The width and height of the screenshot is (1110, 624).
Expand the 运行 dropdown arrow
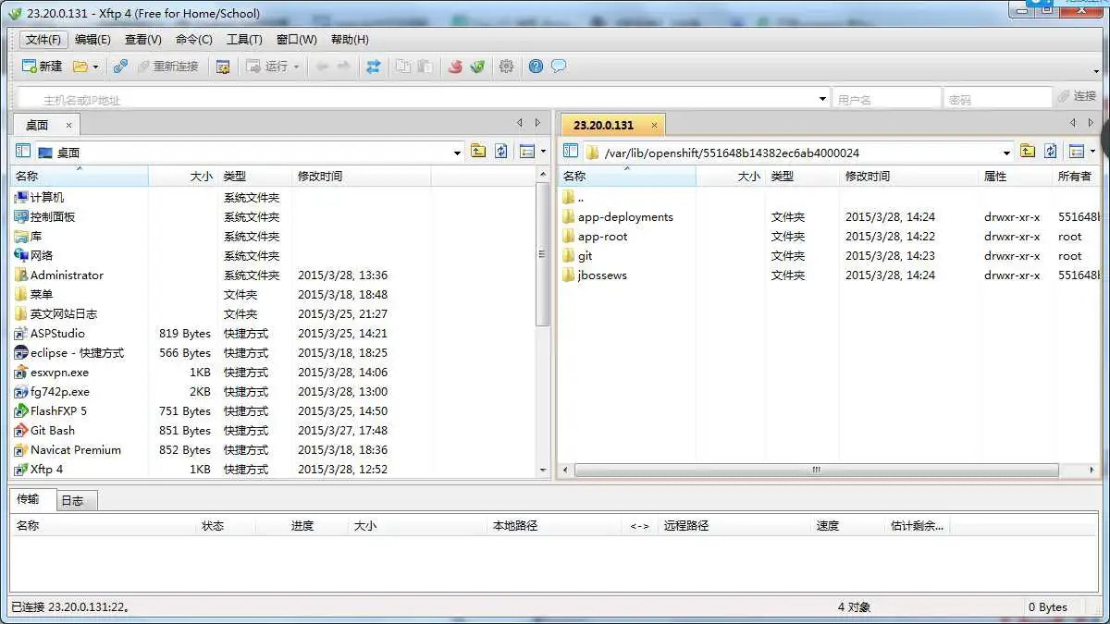[x=296, y=67]
